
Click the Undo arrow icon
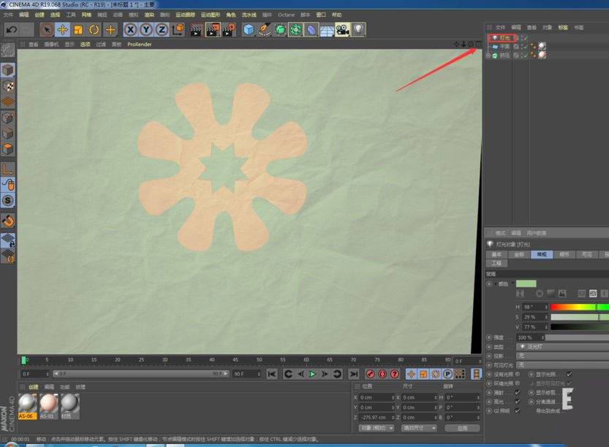[x=12, y=29]
